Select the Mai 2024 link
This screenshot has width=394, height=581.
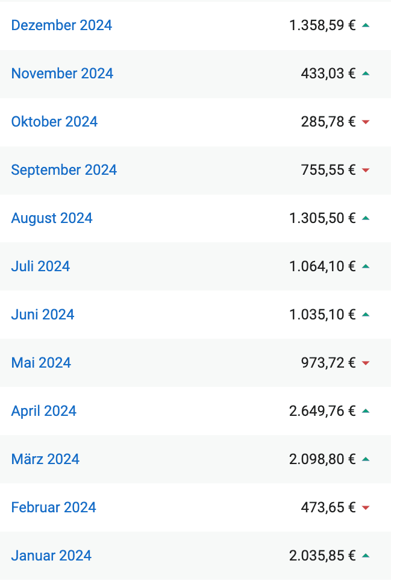click(41, 363)
